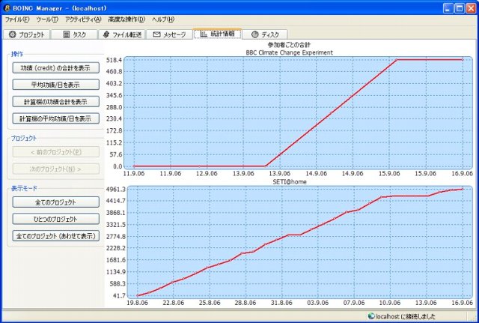The height and width of the screenshot is (323, 479).
Task: Click the 19.8.06 date label
Action: point(137,303)
